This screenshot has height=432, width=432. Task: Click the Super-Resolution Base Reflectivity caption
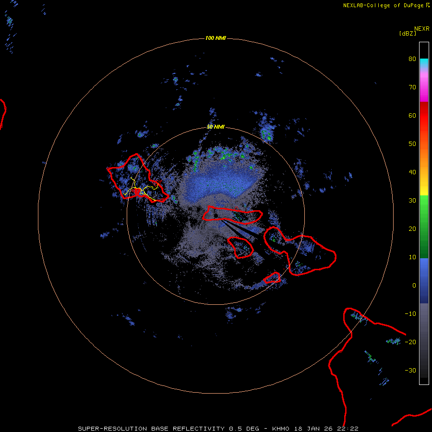point(218,429)
